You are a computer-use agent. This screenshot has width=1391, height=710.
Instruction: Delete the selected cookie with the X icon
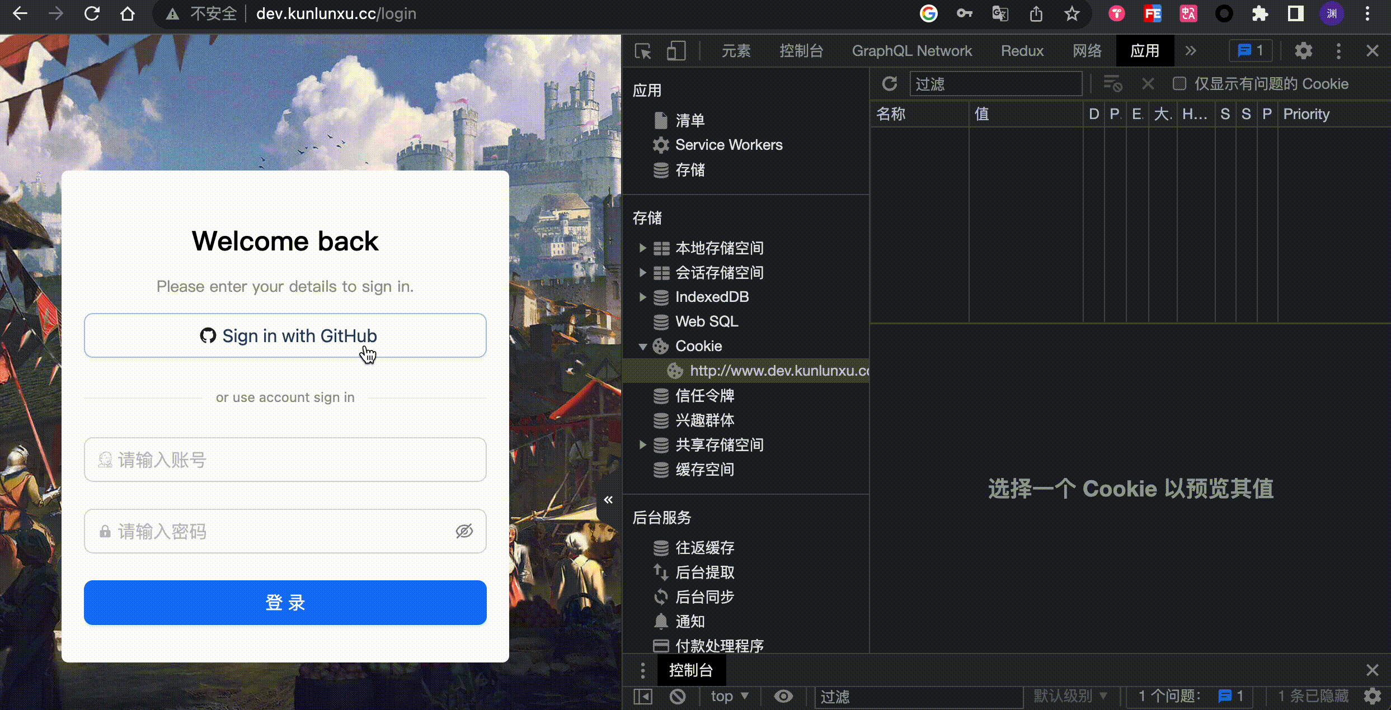click(x=1148, y=84)
